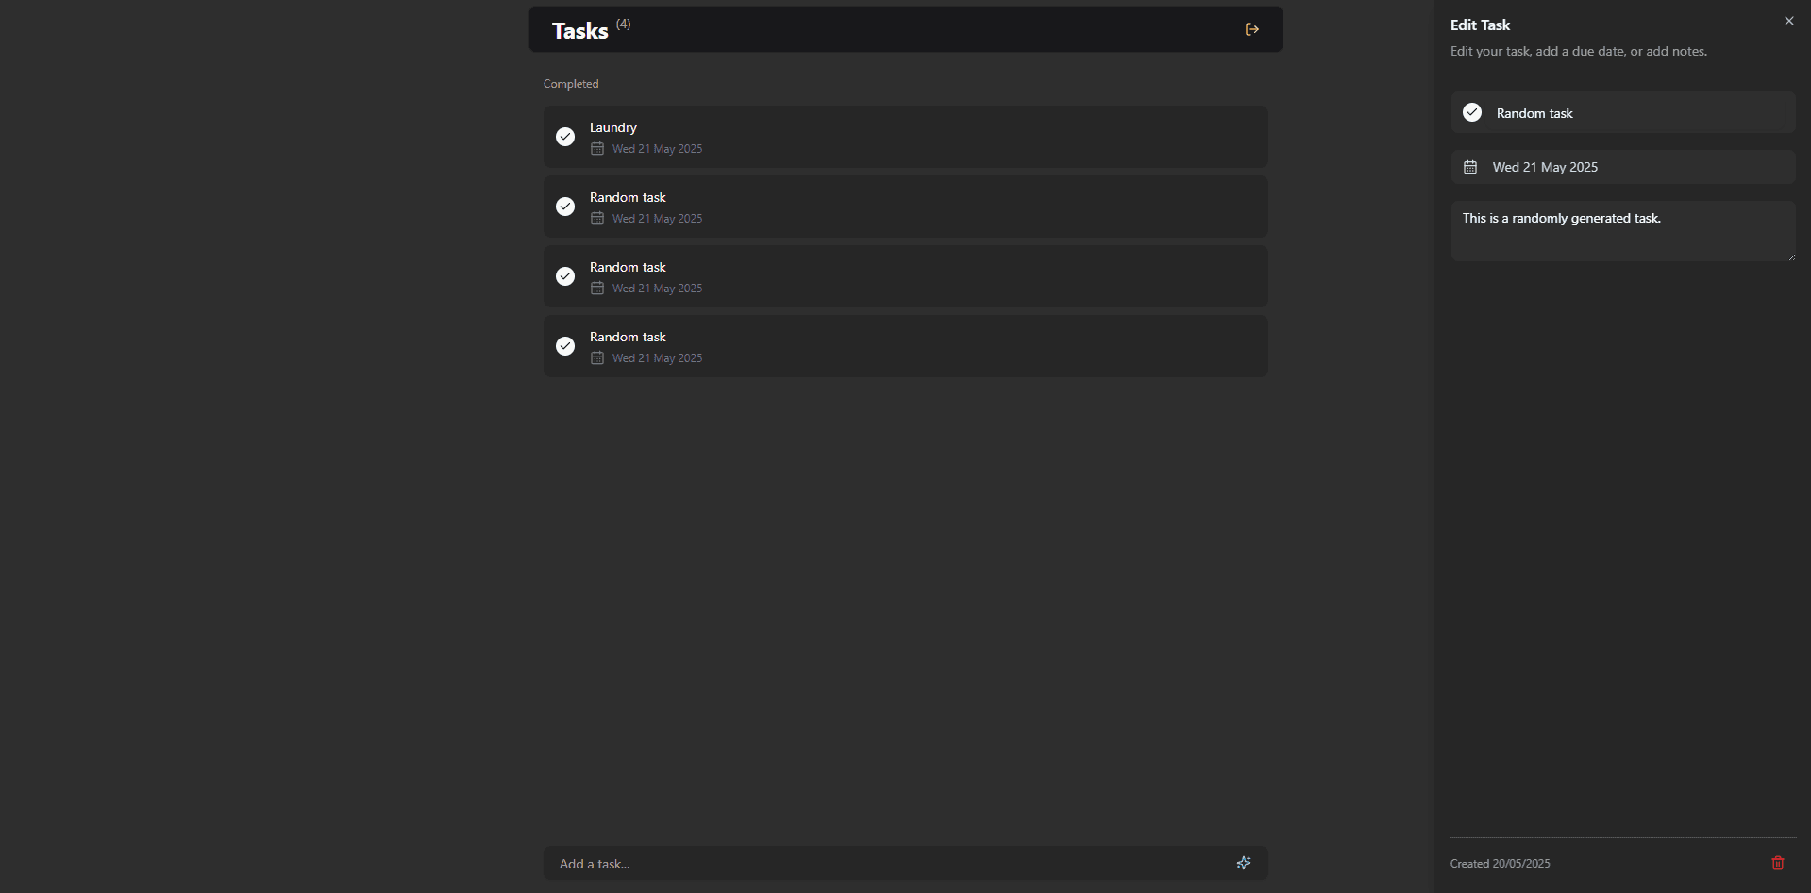Click calendar icon under last Random task
This screenshot has height=893, width=1811.
tap(597, 358)
